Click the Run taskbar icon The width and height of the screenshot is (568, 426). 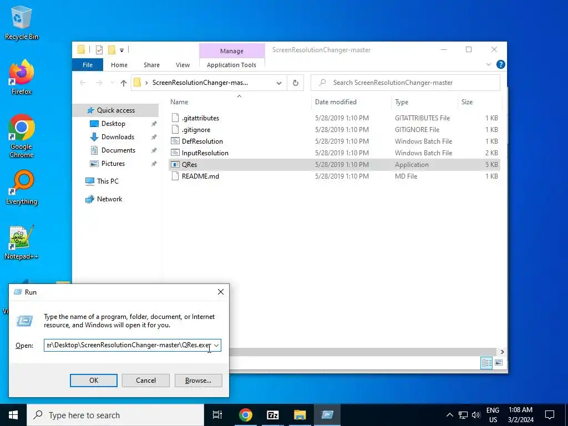click(x=327, y=415)
